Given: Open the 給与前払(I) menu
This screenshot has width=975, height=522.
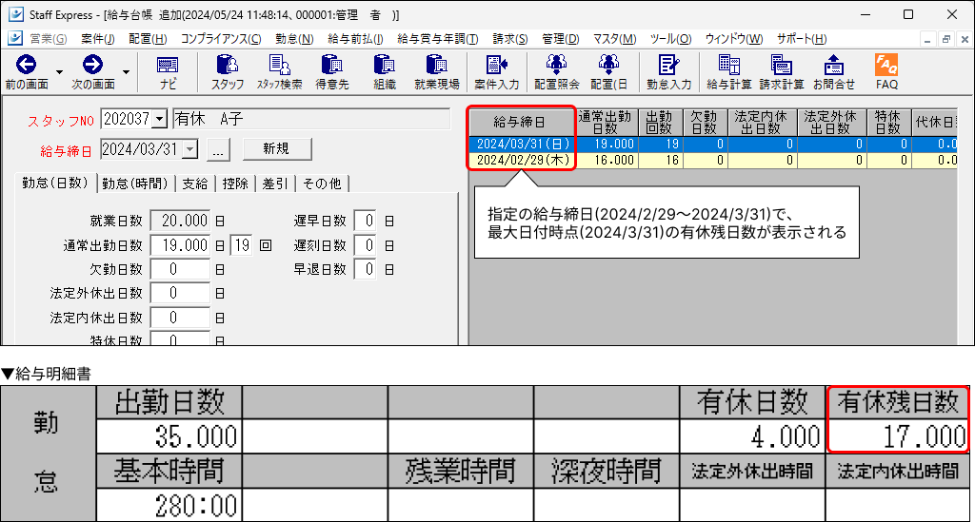Looking at the screenshot, I should (355, 39).
